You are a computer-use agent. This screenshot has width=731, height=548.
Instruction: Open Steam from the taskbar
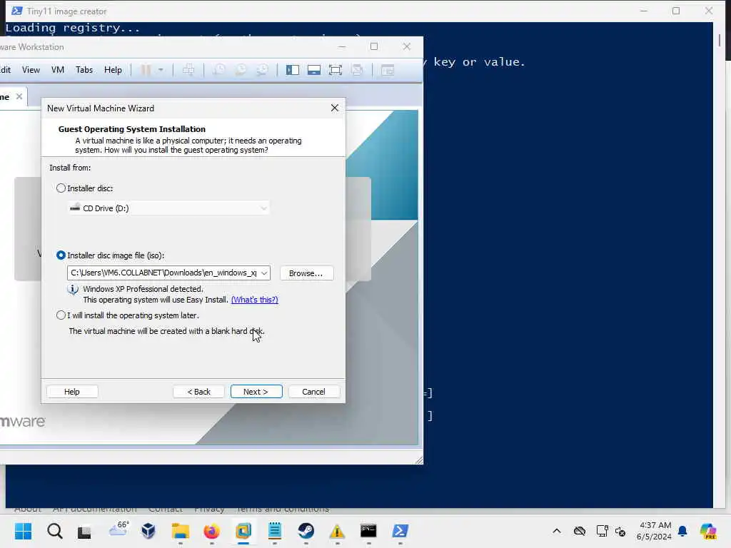(x=306, y=531)
